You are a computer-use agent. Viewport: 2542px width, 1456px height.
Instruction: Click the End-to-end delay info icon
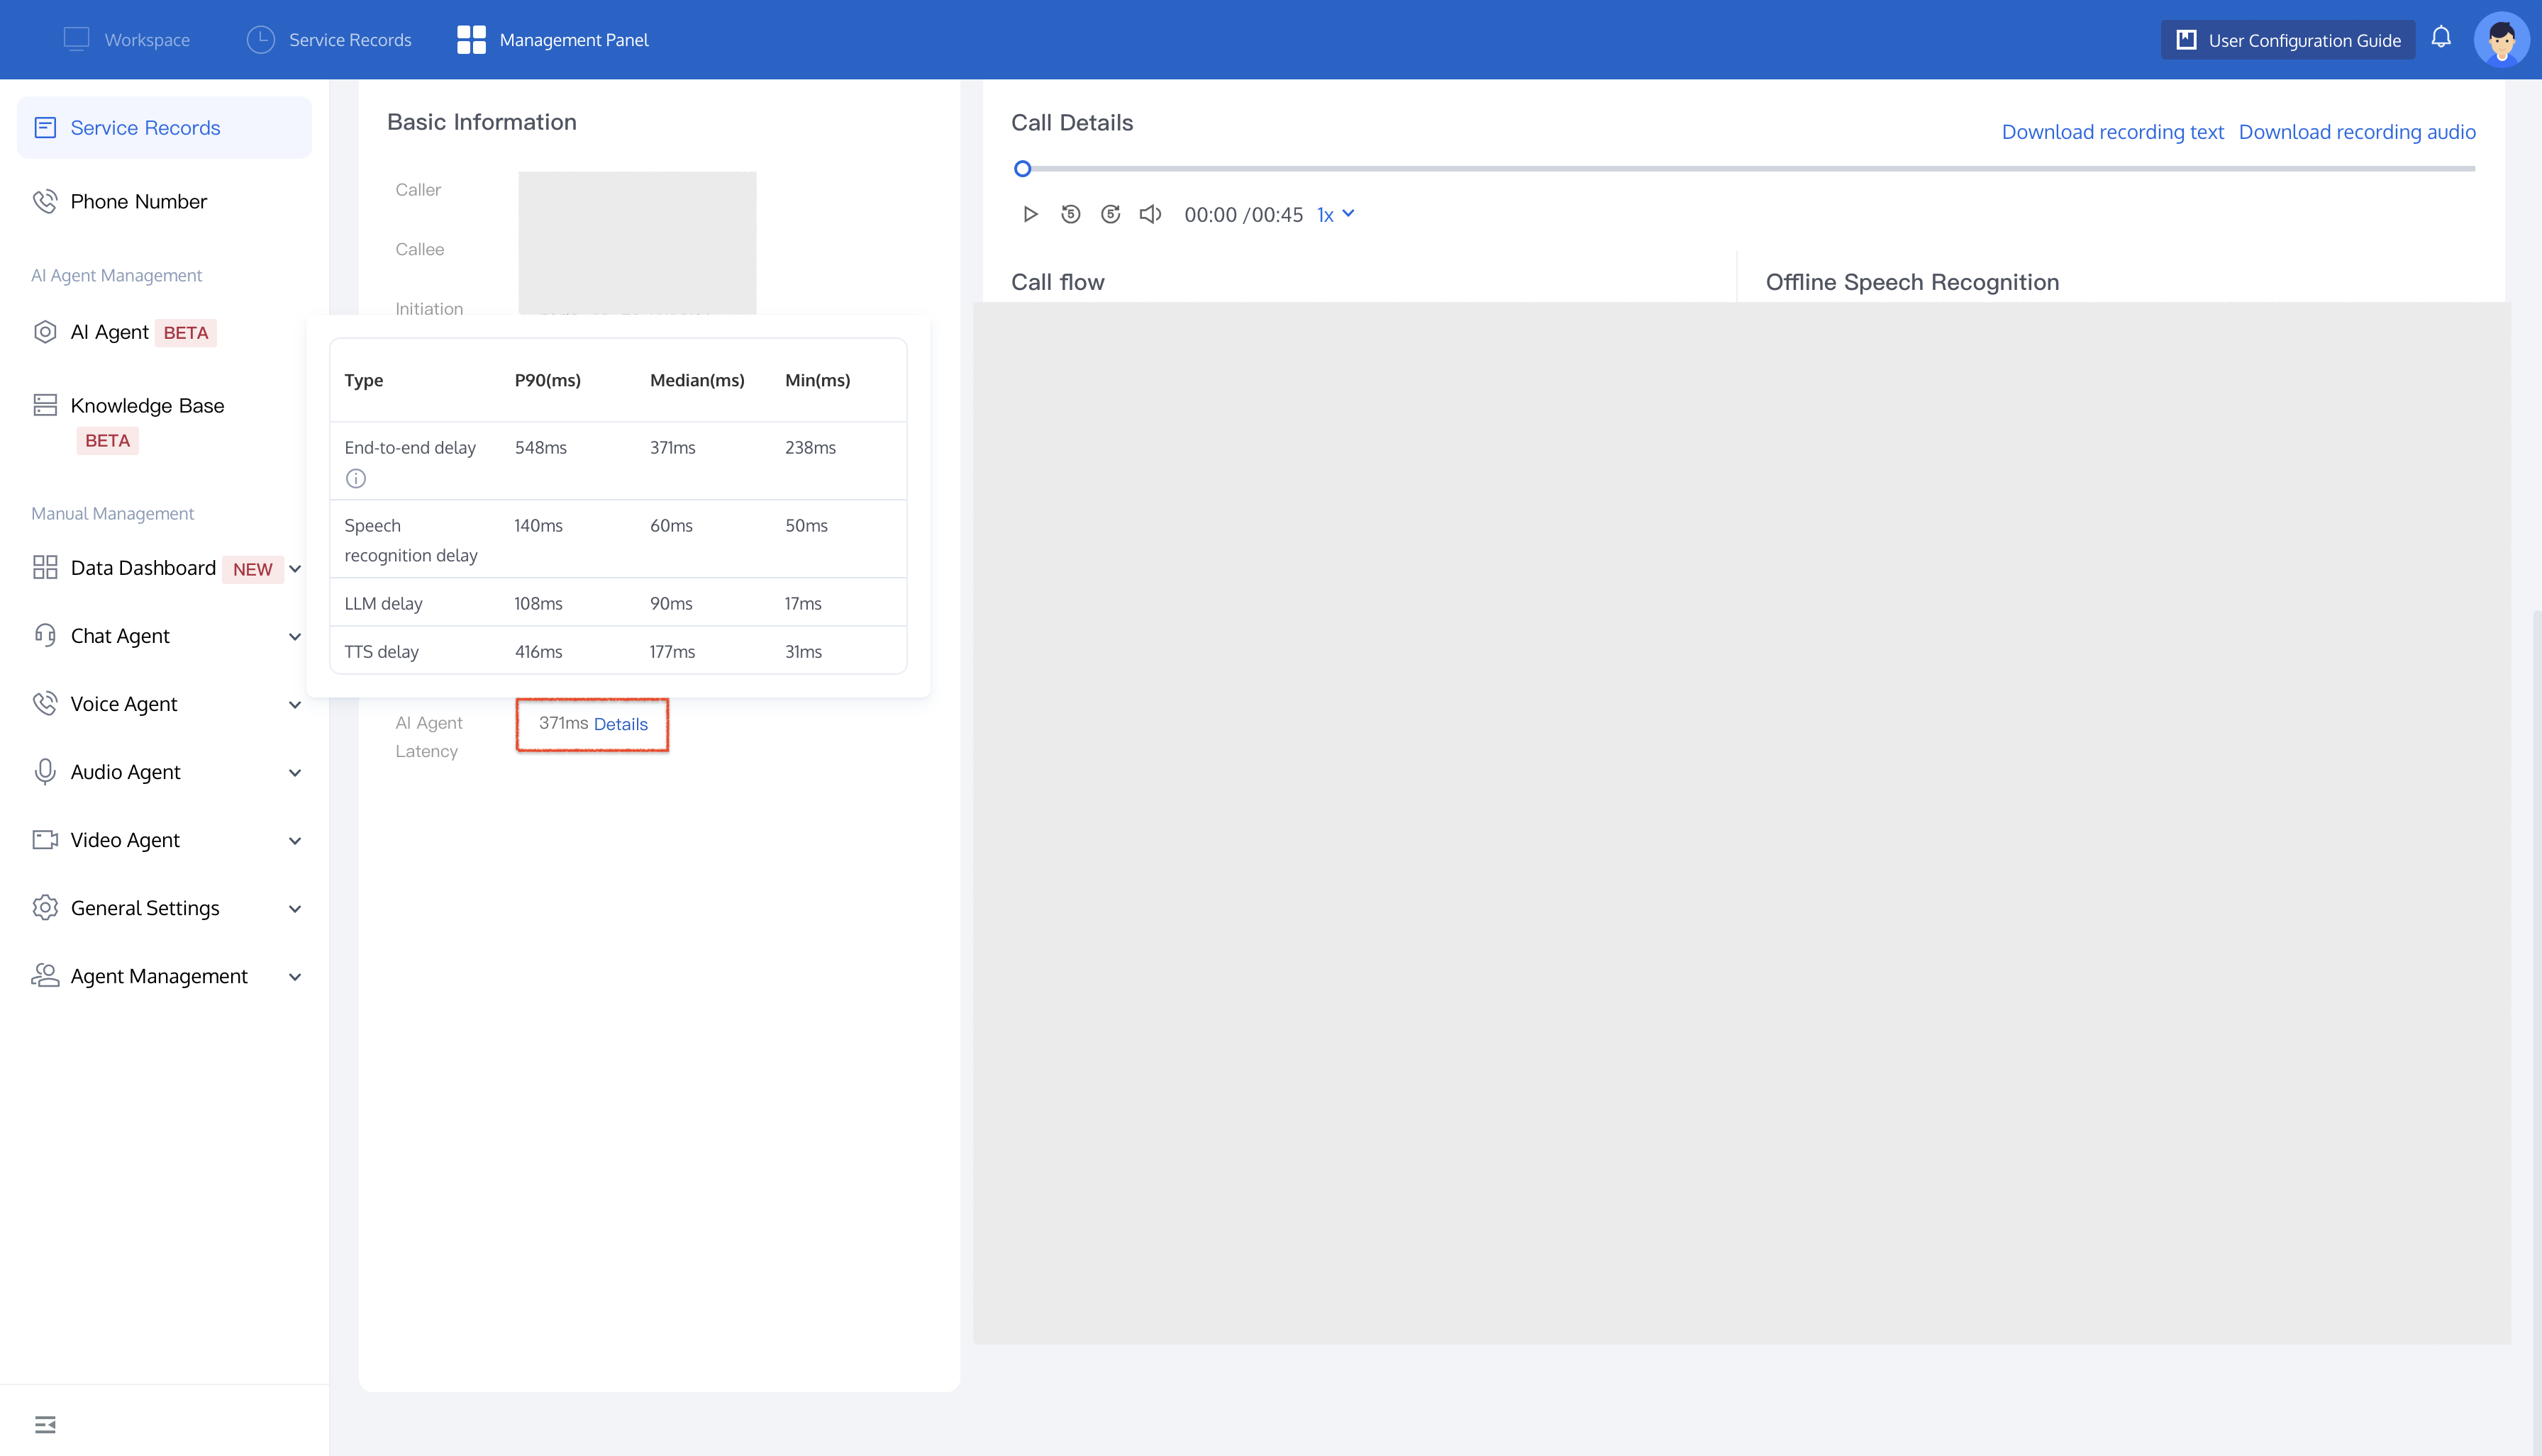[355, 478]
